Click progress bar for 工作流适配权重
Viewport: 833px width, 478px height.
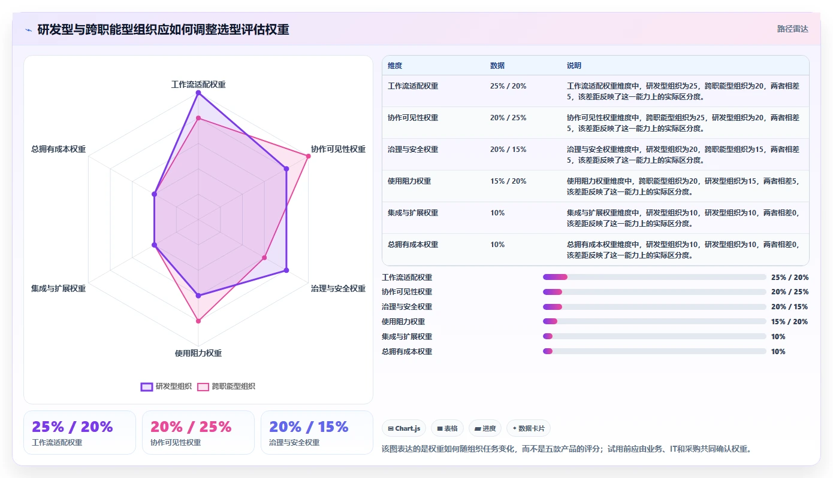654,277
